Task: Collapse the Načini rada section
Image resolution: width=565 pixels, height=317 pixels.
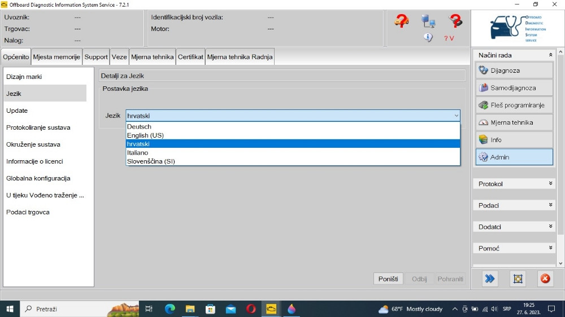Action: [x=550, y=55]
